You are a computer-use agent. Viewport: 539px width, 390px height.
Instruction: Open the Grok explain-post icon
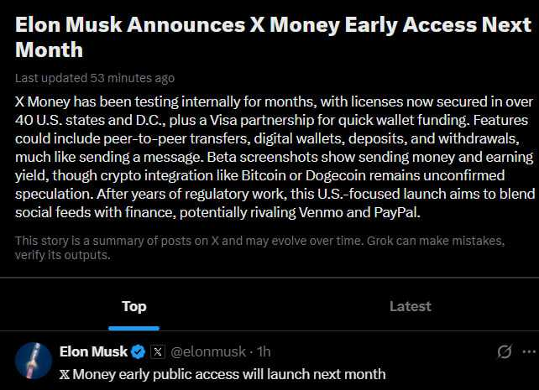point(505,351)
